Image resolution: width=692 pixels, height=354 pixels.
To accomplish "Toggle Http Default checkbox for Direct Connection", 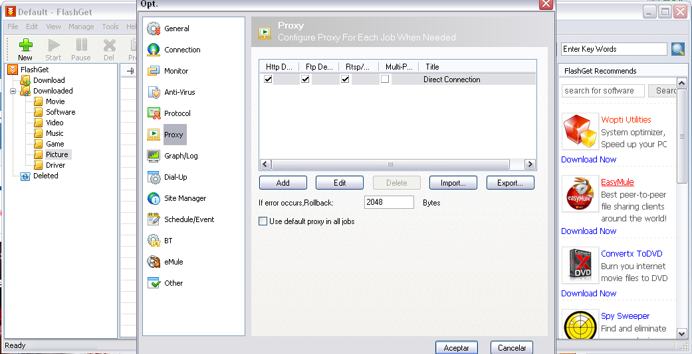I will click(268, 80).
